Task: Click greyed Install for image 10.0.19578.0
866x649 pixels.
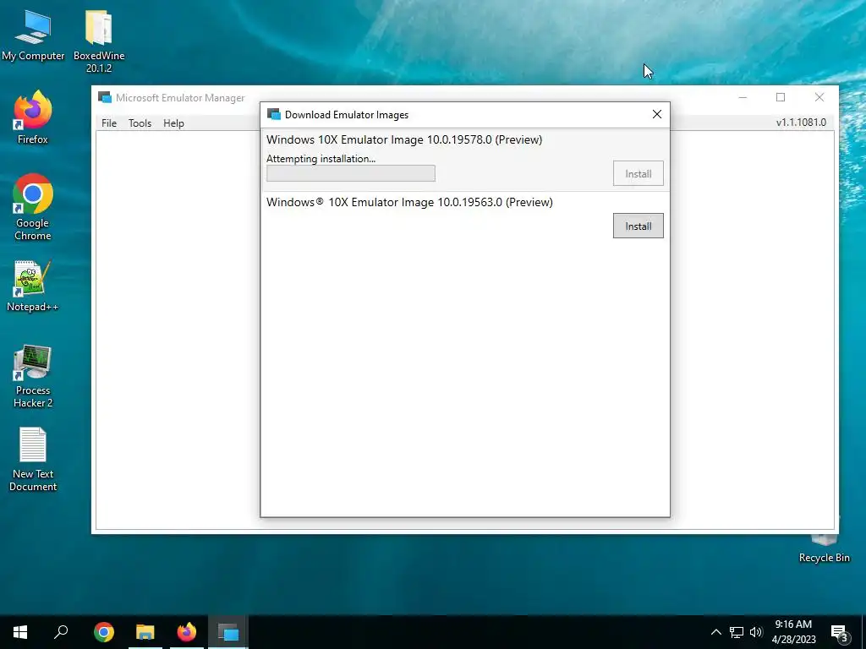Action: pos(638,173)
